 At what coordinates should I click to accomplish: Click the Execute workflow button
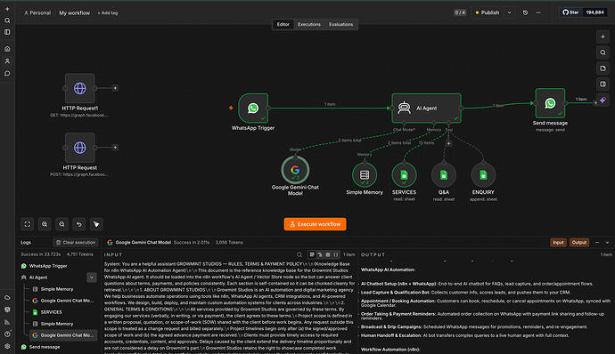(x=315, y=224)
